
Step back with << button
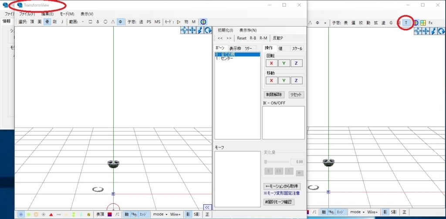[220, 38]
